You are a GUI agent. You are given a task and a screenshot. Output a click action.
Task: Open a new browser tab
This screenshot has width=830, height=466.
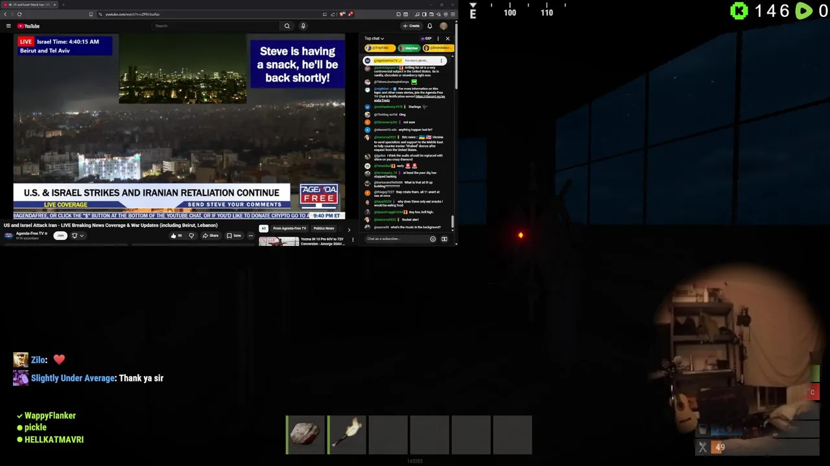63,5
